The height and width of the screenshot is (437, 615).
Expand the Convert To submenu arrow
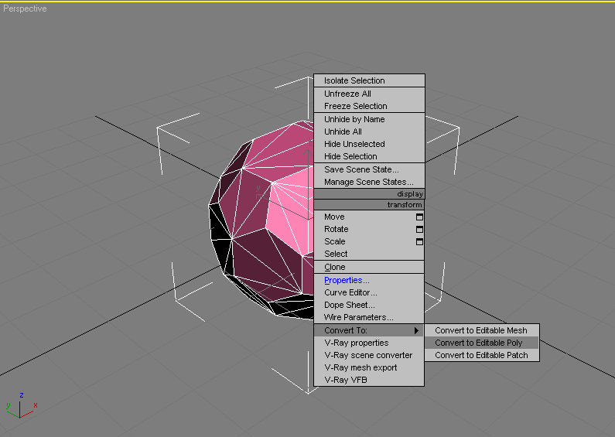[416, 331]
